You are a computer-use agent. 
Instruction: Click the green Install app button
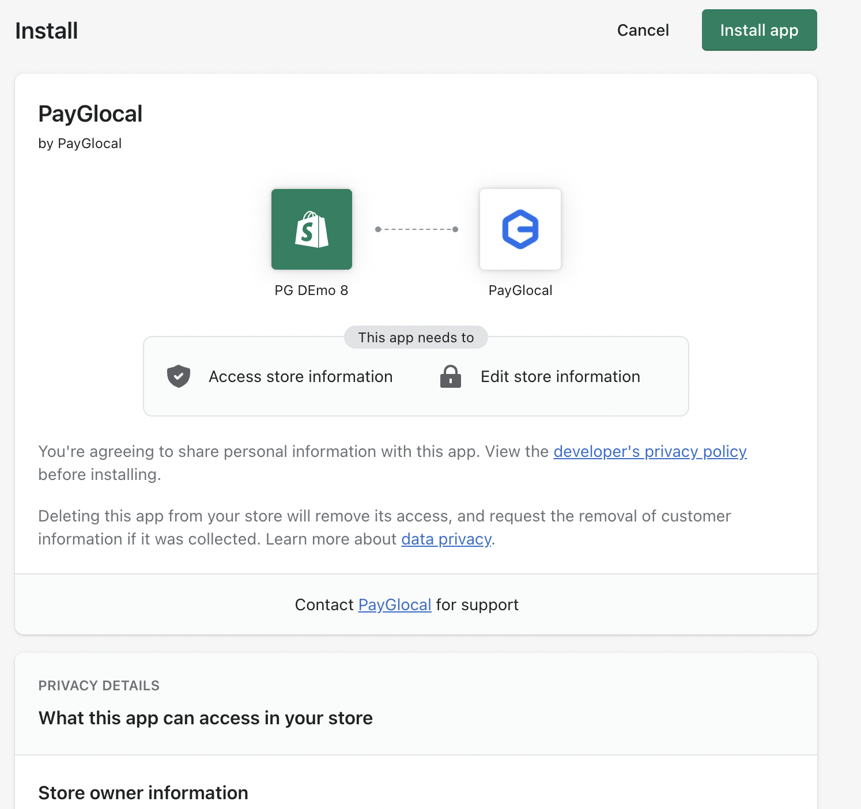(759, 30)
